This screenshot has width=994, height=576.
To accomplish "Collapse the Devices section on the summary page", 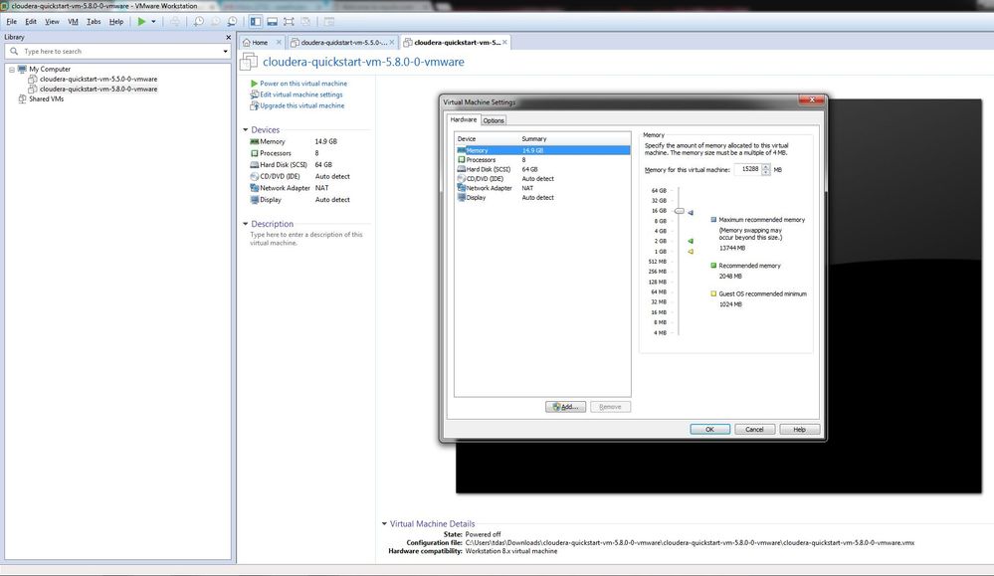I will 245,129.
